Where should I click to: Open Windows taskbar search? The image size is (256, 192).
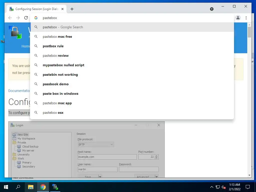coord(18,187)
